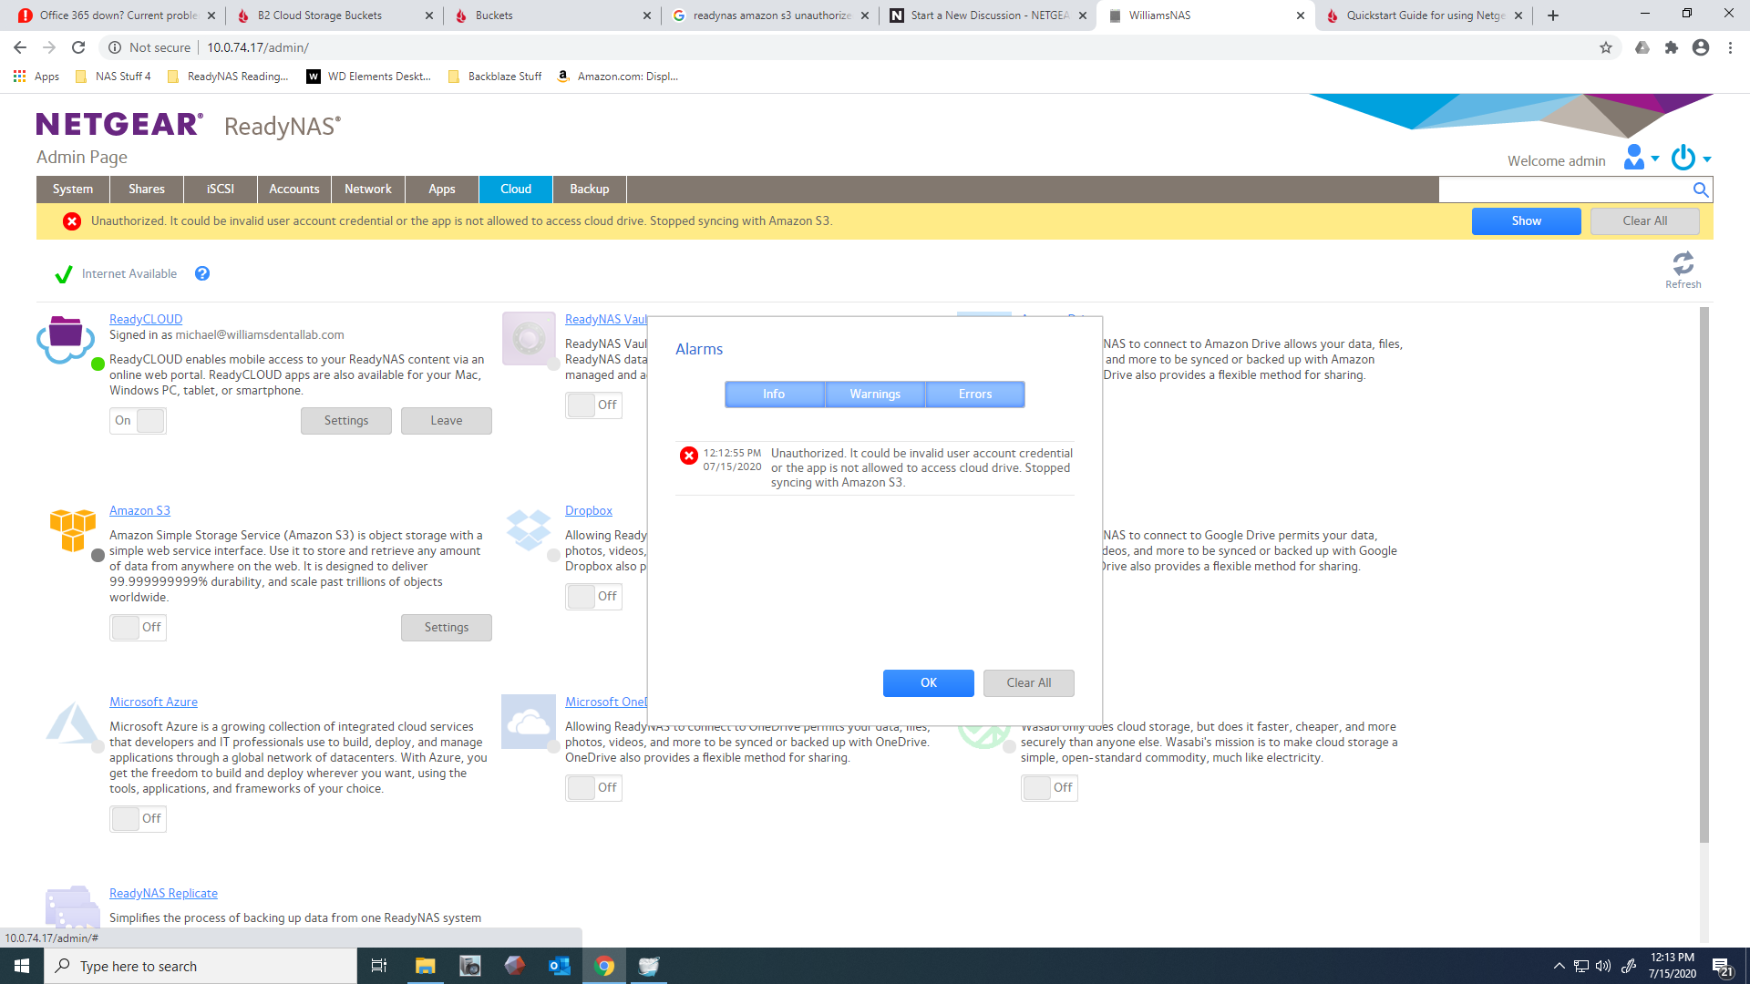Toggle ReadyCLOUD On switch
The image size is (1750, 984).
[138, 421]
